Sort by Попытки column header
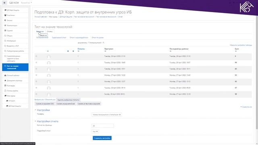 [x=81, y=49]
